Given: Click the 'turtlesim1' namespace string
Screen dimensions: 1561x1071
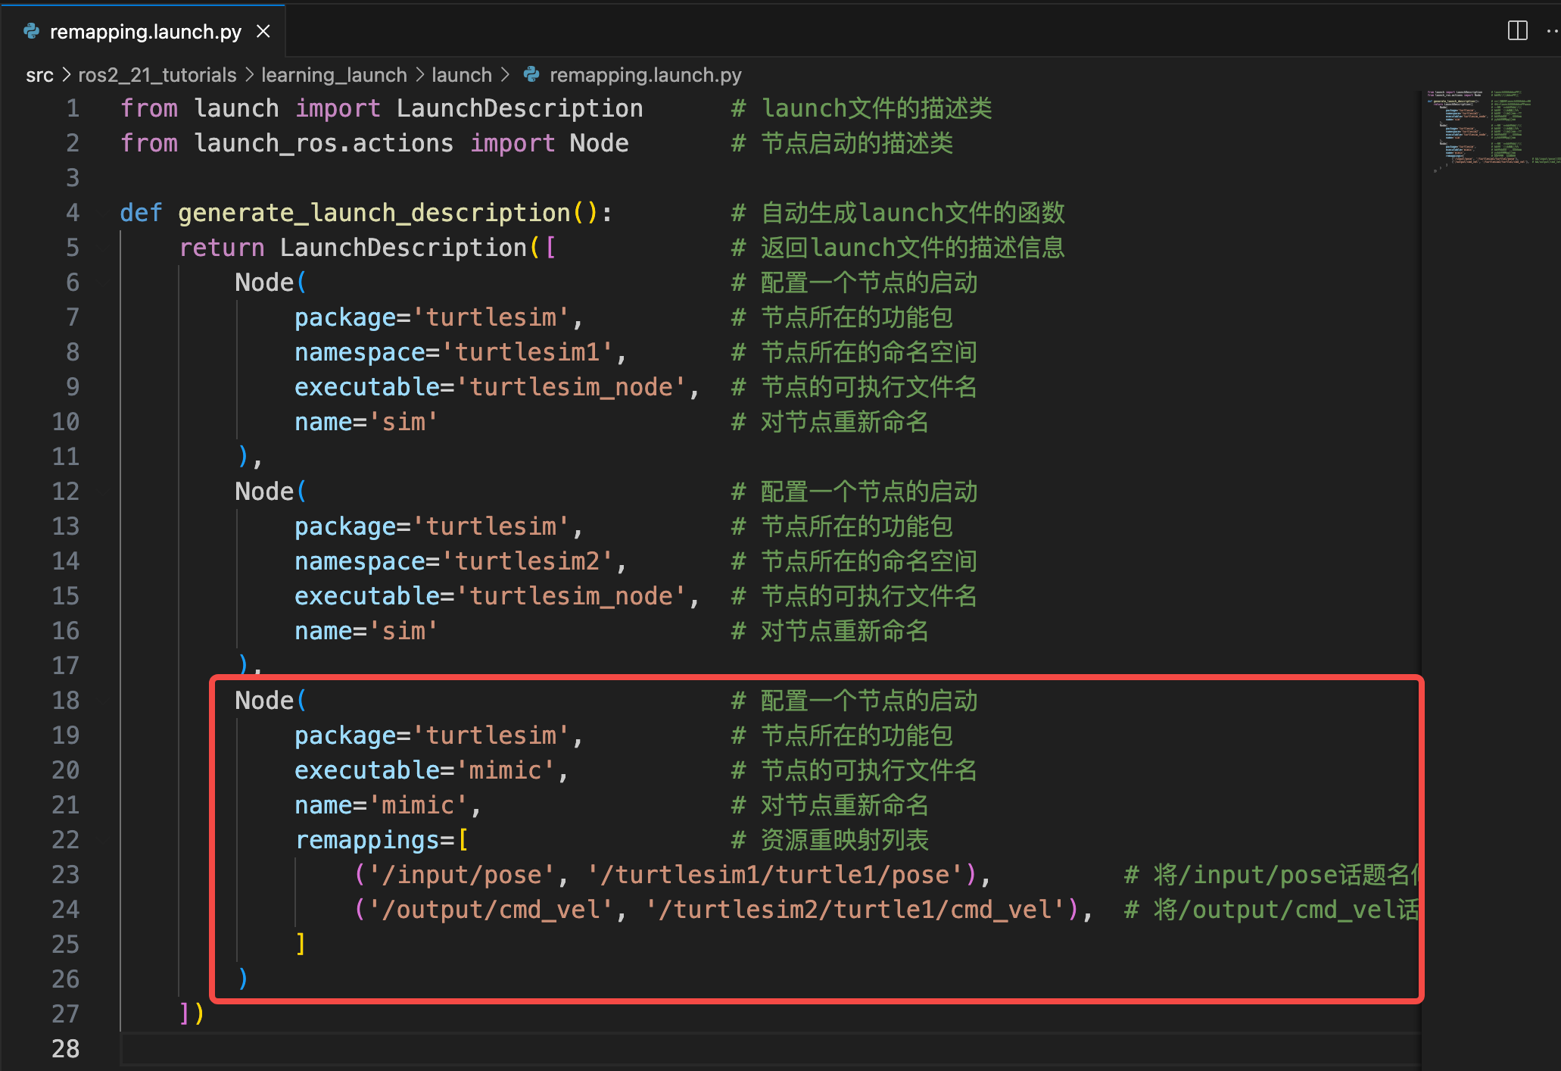Looking at the screenshot, I should (527, 352).
